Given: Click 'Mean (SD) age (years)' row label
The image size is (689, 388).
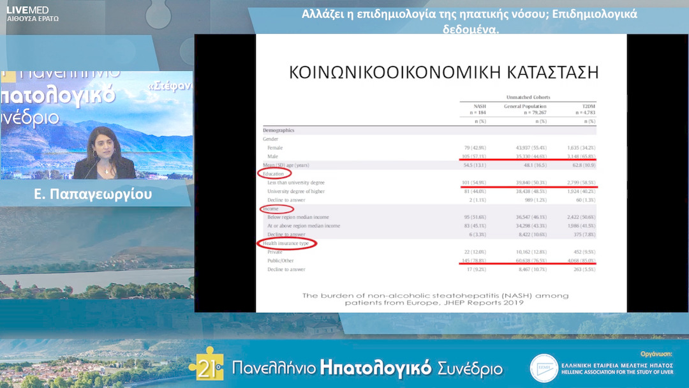Looking at the screenshot, I should [x=286, y=165].
